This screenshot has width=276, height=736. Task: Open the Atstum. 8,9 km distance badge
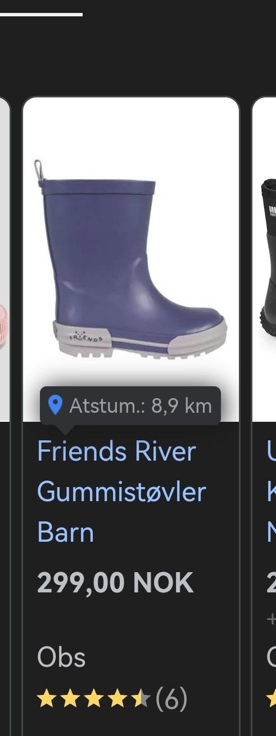(130, 405)
